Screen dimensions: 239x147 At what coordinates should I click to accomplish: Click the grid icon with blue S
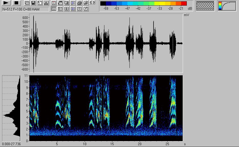coord(73,3)
